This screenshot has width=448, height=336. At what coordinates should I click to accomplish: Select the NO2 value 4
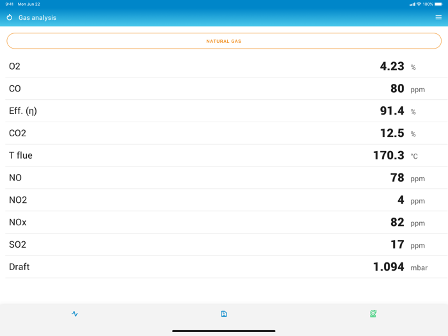(x=401, y=200)
